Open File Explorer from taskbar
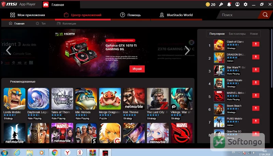 (x=30, y=153)
